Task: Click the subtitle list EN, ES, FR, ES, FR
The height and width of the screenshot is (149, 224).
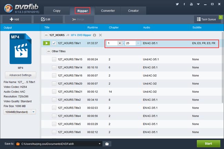Action: click(204, 43)
